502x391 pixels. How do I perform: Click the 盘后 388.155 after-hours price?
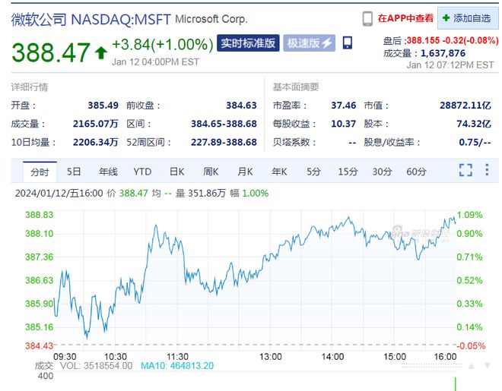click(x=441, y=40)
